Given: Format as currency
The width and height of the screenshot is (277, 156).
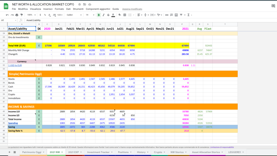Looking at the screenshot, I should pos(40,15).
